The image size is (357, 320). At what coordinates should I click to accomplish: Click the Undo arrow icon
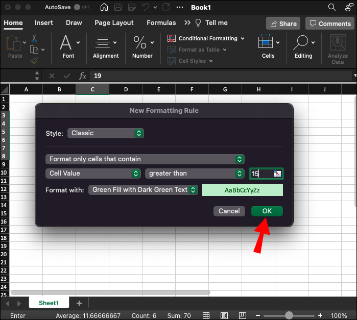pos(146,8)
